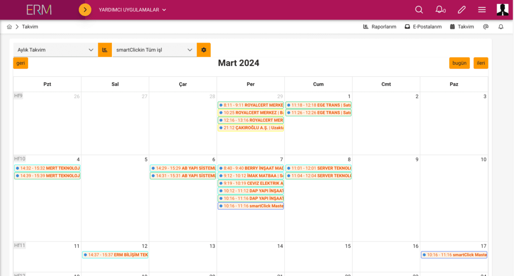Open 8:11 - 9:11 ROYALCERT MERKEZ event

point(251,105)
